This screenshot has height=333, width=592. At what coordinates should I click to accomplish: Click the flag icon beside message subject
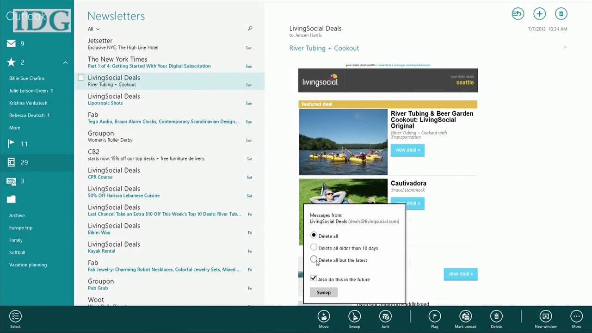(565, 48)
